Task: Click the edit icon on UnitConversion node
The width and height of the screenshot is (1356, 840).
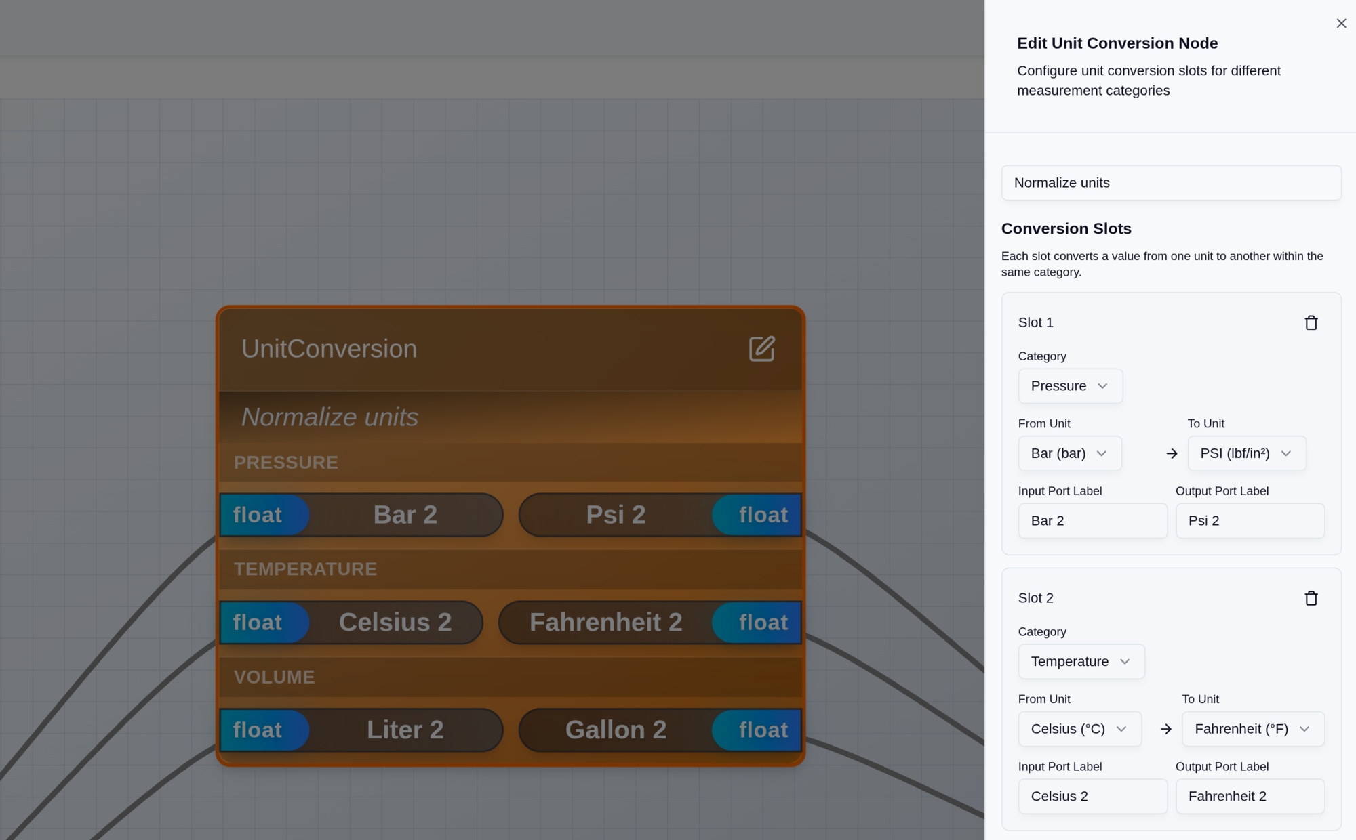Action: [x=761, y=349]
